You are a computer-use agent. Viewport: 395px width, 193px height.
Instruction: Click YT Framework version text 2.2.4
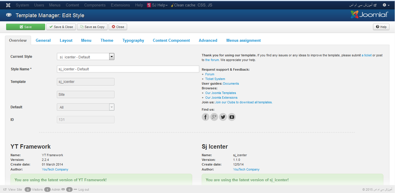(46, 160)
